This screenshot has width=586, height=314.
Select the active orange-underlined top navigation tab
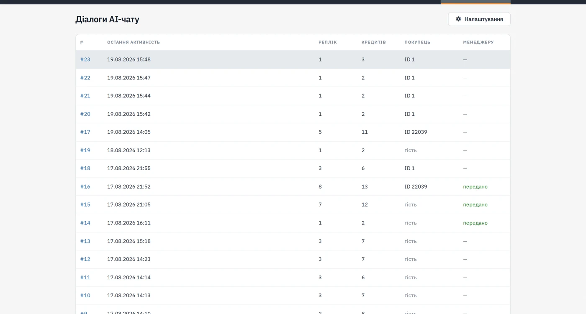(x=475, y=2)
